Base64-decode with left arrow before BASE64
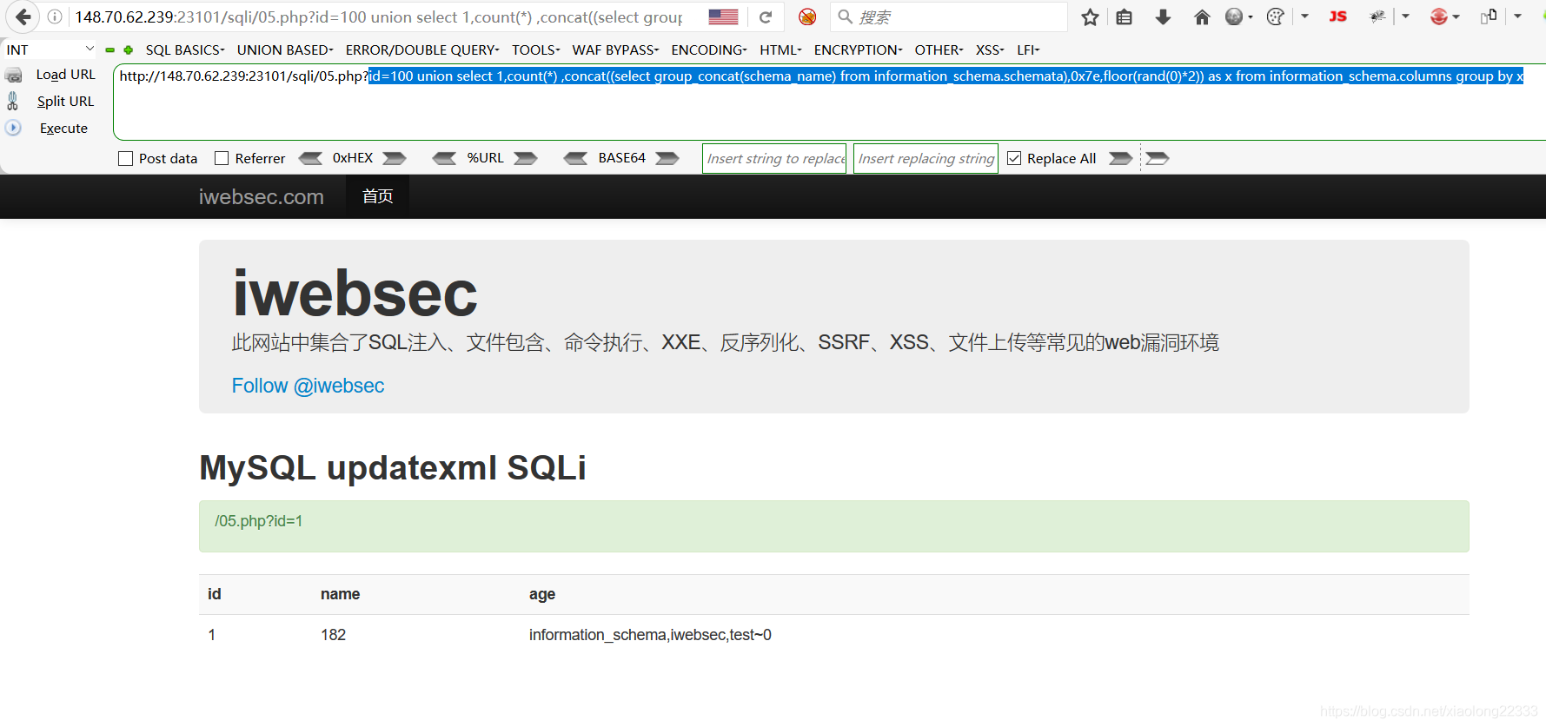The width and height of the screenshot is (1546, 727). tap(575, 158)
